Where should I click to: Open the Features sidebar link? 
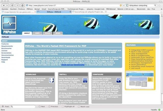coord(5,44)
